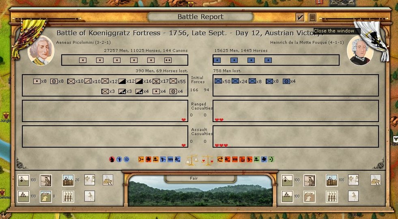Click the checkmark button beside Battle Report title
This screenshot has height=219, width=398.
pos(300,17)
